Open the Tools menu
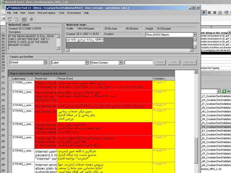Image resolution: width=231 pixels, height=173 pixels. pos(62,13)
